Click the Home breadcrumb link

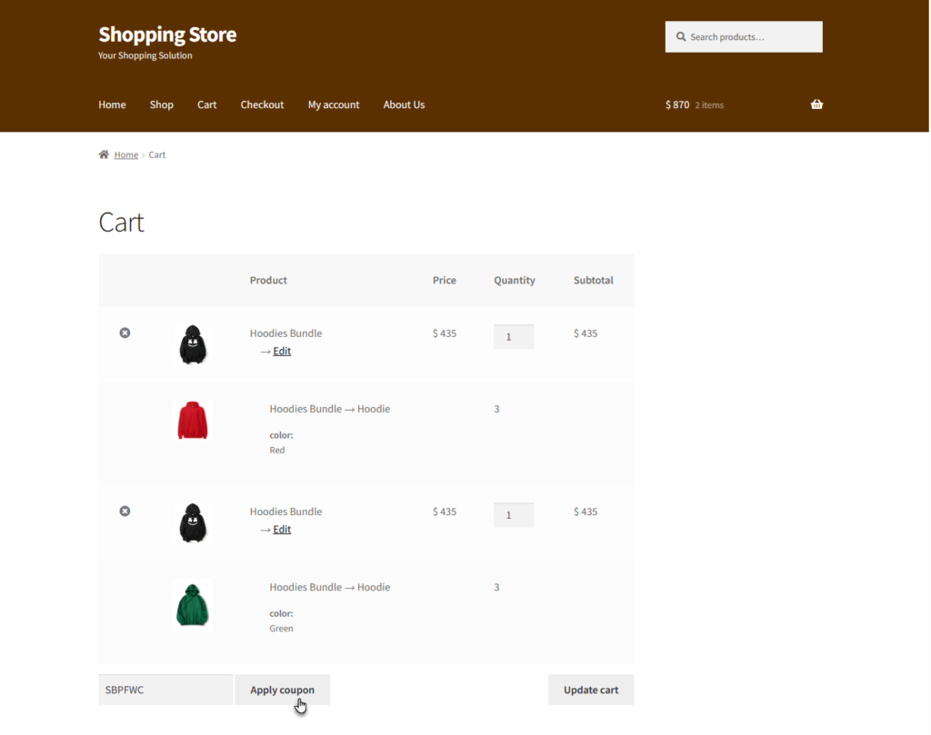tap(125, 154)
